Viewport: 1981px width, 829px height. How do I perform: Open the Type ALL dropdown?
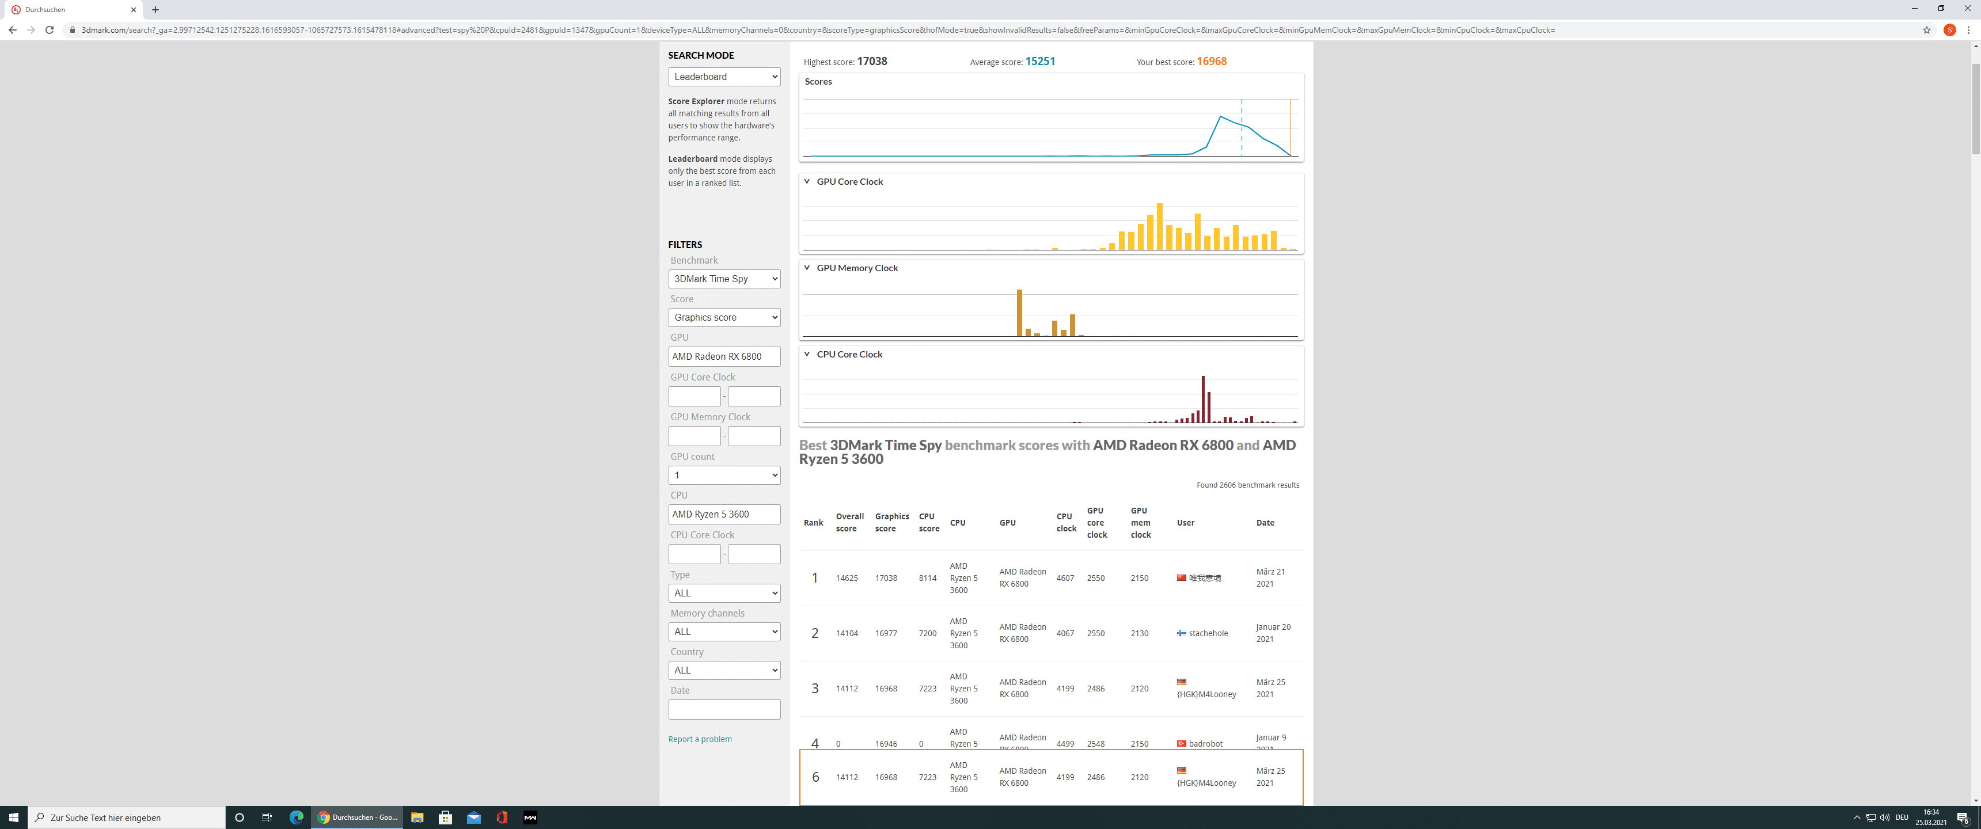point(724,593)
